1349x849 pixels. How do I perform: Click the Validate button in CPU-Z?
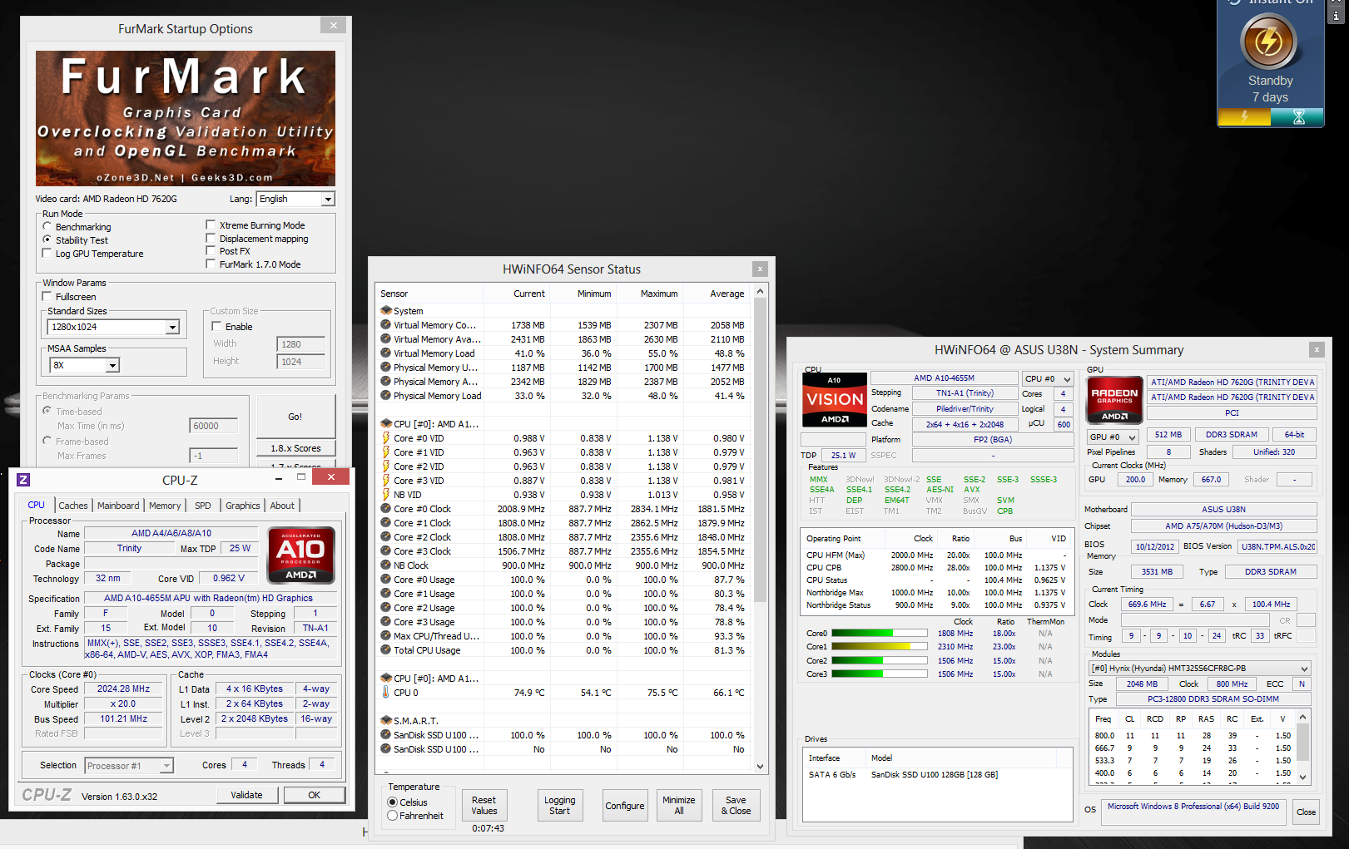click(x=246, y=795)
